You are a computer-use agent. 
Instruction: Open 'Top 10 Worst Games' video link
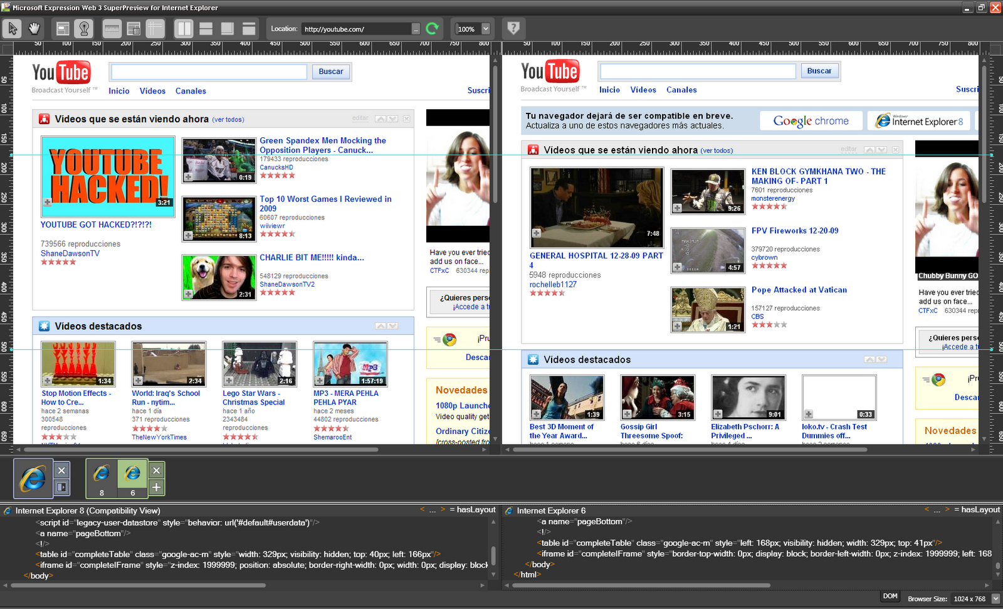pyautogui.click(x=325, y=204)
